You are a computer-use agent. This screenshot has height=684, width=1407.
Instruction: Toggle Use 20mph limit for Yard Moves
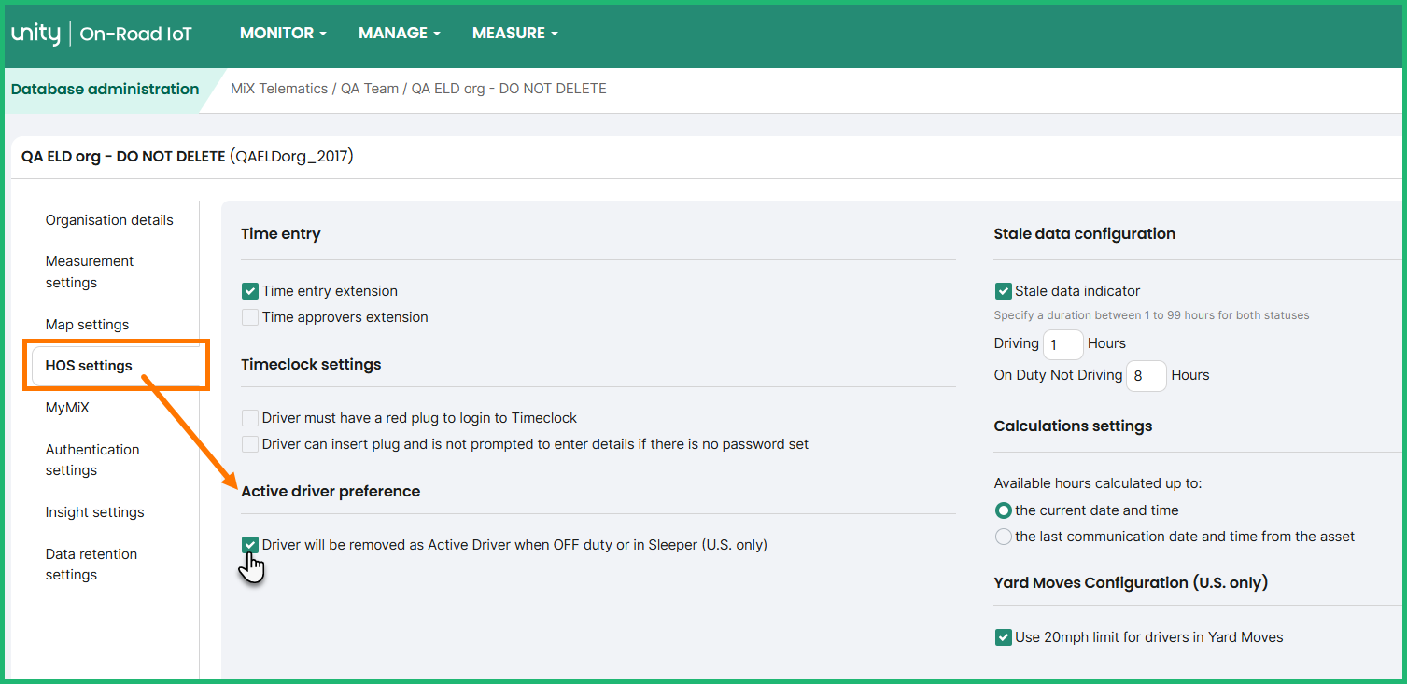coord(1004,637)
